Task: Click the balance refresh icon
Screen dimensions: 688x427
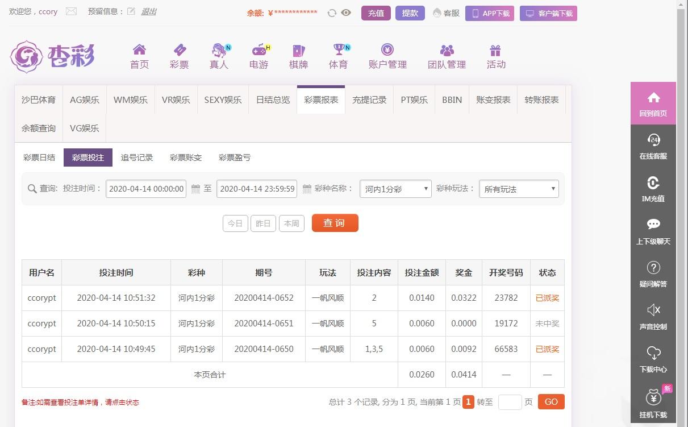Action: [332, 13]
